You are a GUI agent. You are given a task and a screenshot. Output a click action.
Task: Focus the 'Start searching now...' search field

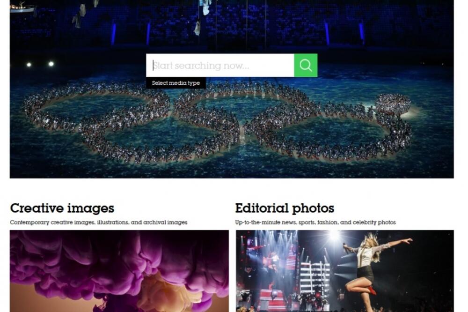pyautogui.click(x=220, y=65)
